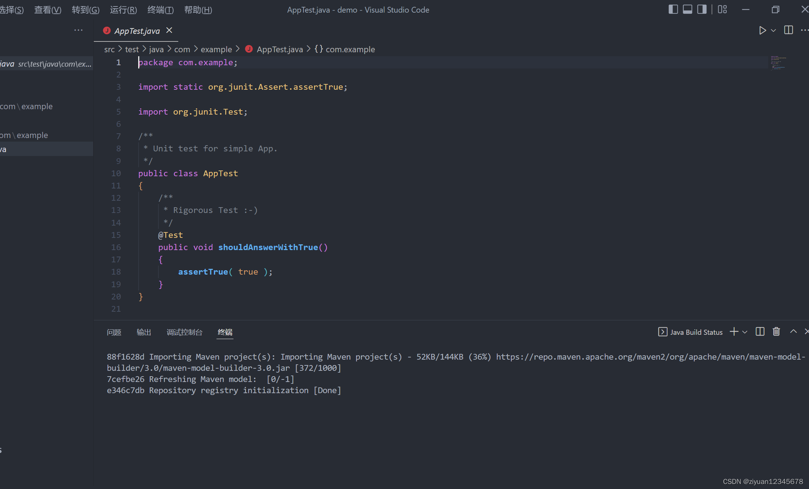
Task: Click the example breadcrumb segment
Action: [x=216, y=49]
